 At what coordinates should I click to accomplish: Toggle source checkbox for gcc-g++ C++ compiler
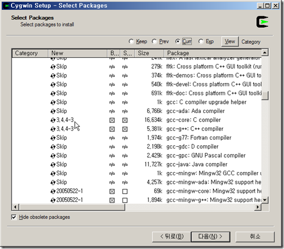pos(125,129)
